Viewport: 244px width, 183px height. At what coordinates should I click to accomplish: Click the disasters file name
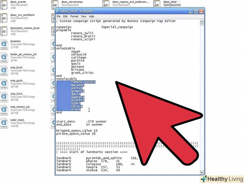click(x=15, y=41)
